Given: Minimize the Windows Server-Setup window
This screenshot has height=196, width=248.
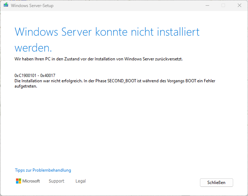Looking at the screenshot, I should click(207, 6).
